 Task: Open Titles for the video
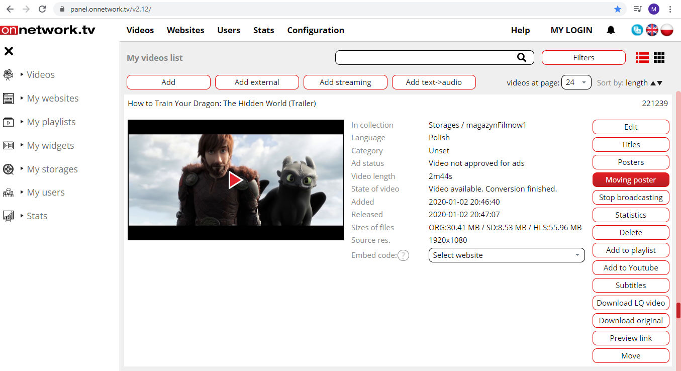[631, 145]
